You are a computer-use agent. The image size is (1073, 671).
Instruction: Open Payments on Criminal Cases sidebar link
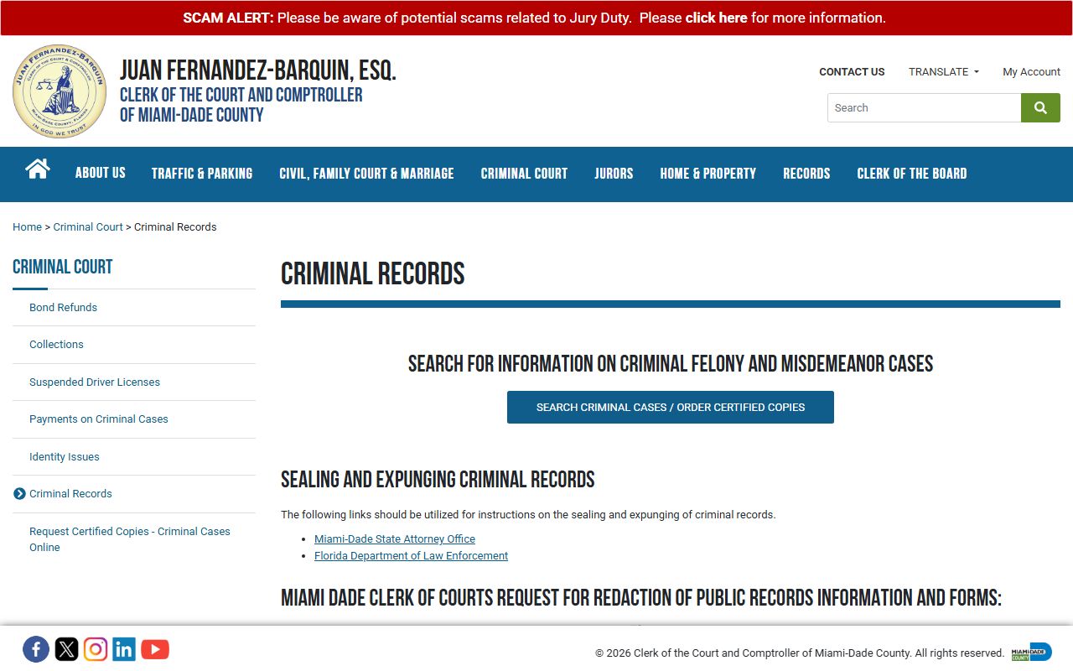pos(99,419)
